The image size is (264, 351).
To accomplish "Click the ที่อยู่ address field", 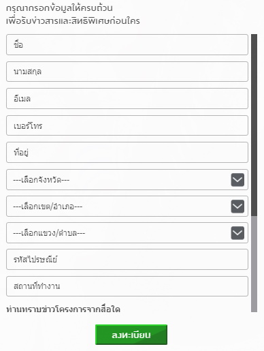I will click(x=127, y=152).
